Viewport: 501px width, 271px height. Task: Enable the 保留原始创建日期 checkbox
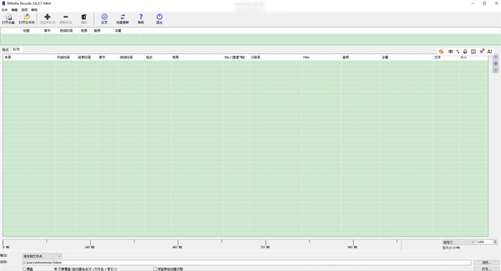[x=155, y=269]
